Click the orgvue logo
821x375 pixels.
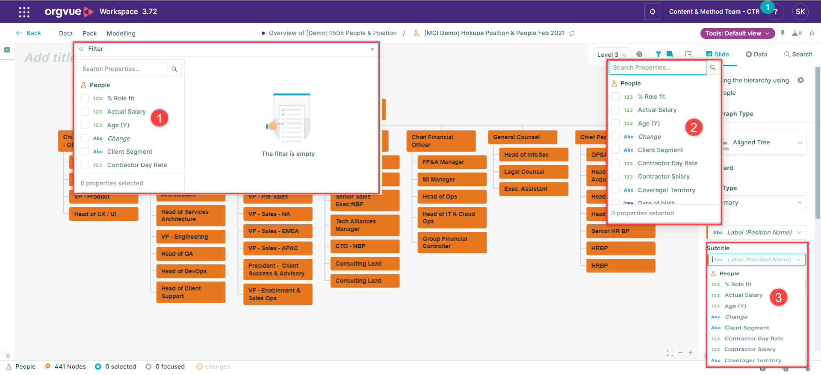(69, 12)
